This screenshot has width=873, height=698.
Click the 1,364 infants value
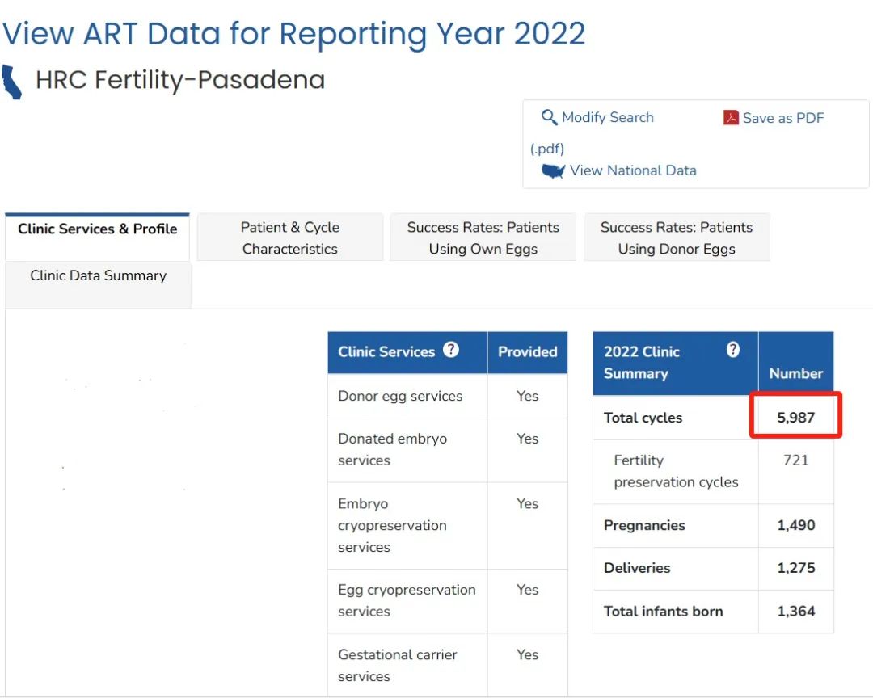tap(795, 612)
